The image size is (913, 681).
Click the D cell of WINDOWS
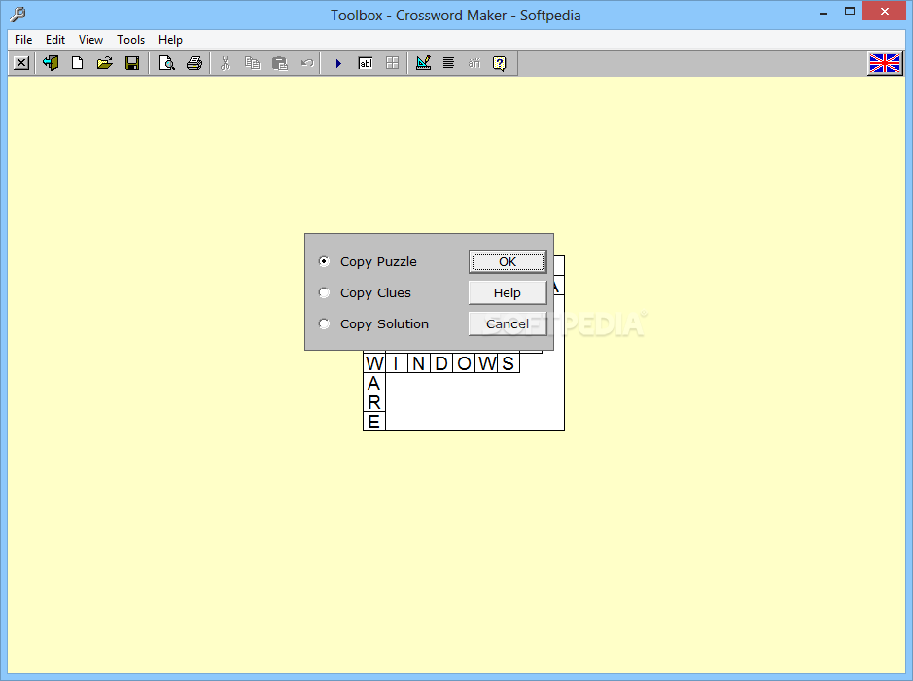[x=441, y=363]
